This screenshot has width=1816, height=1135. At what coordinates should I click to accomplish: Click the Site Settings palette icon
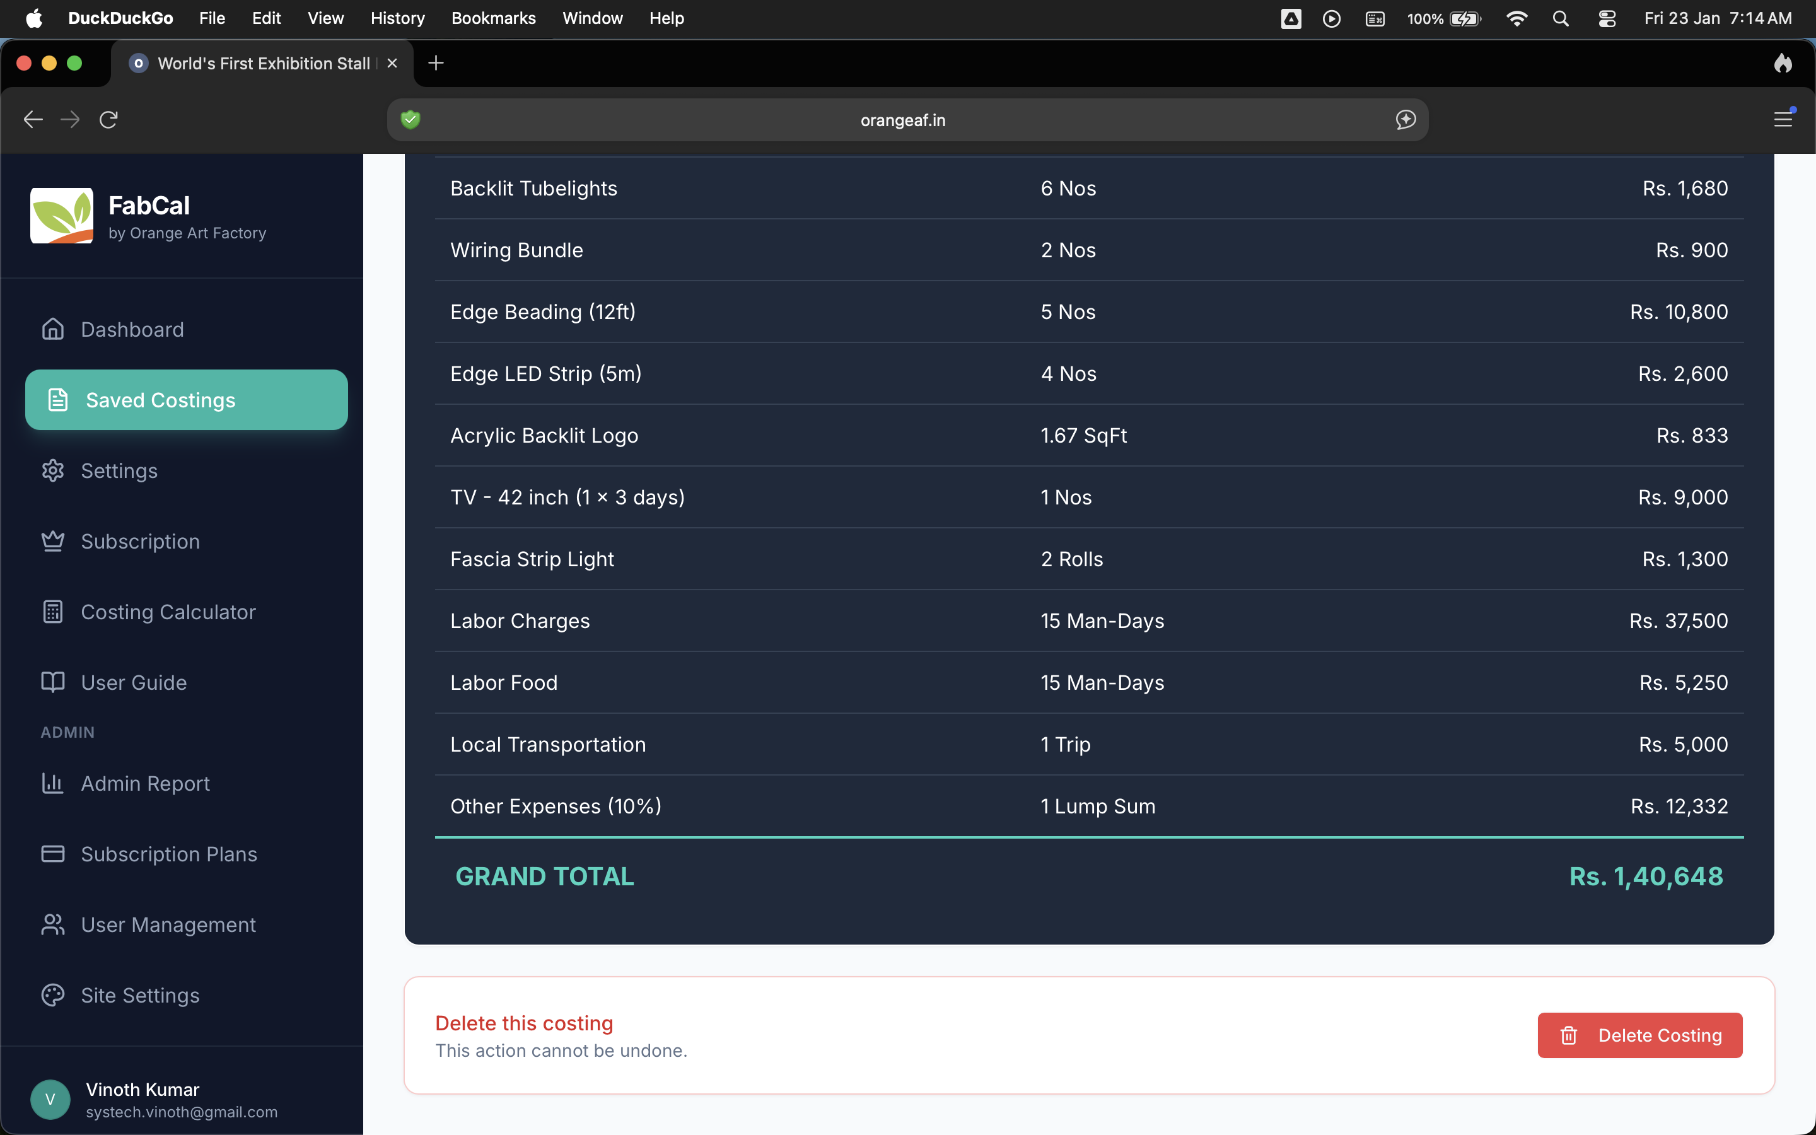point(52,994)
